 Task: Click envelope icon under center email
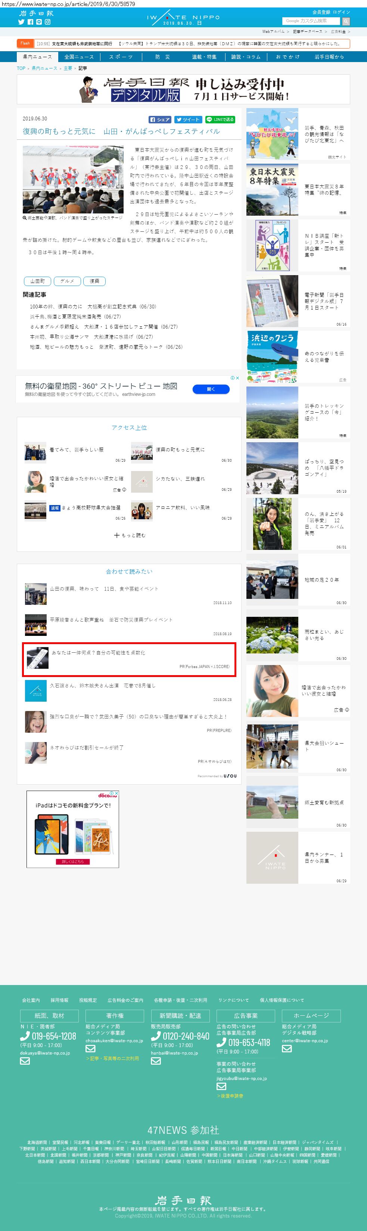point(286,1049)
